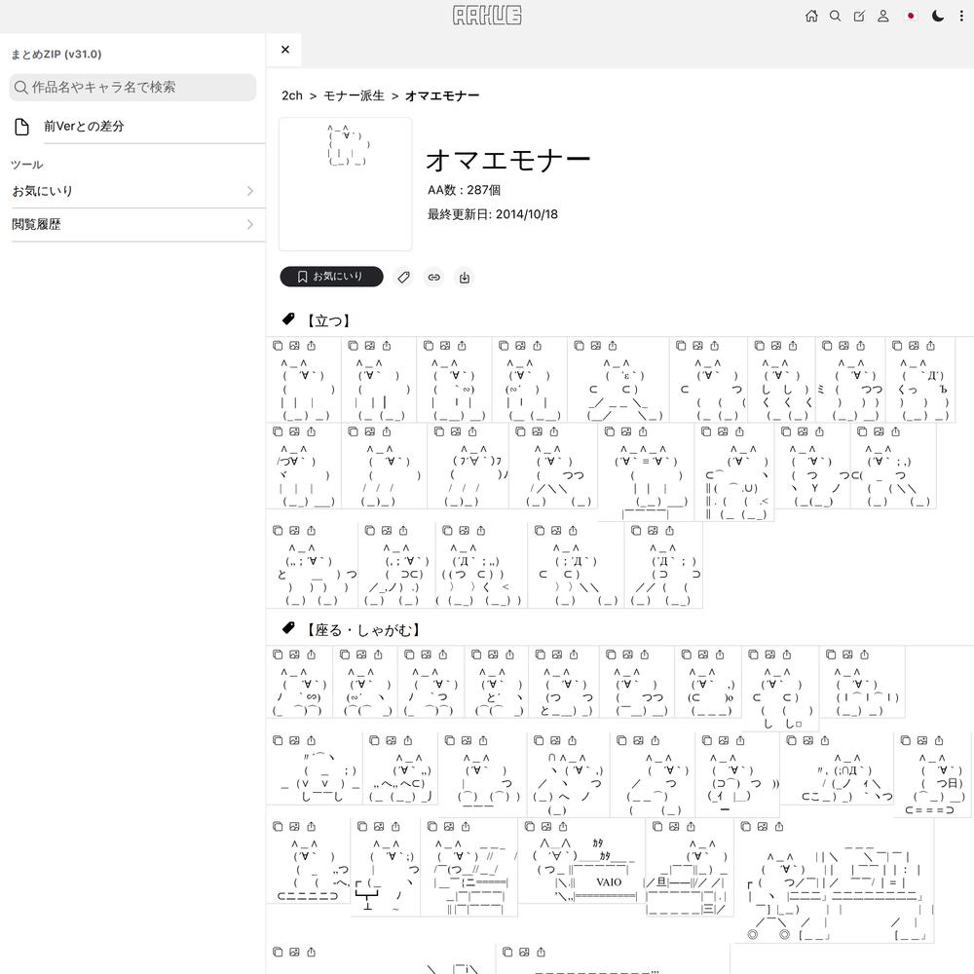
Task: Select the 【立つ】 section heading
Action: [328, 320]
